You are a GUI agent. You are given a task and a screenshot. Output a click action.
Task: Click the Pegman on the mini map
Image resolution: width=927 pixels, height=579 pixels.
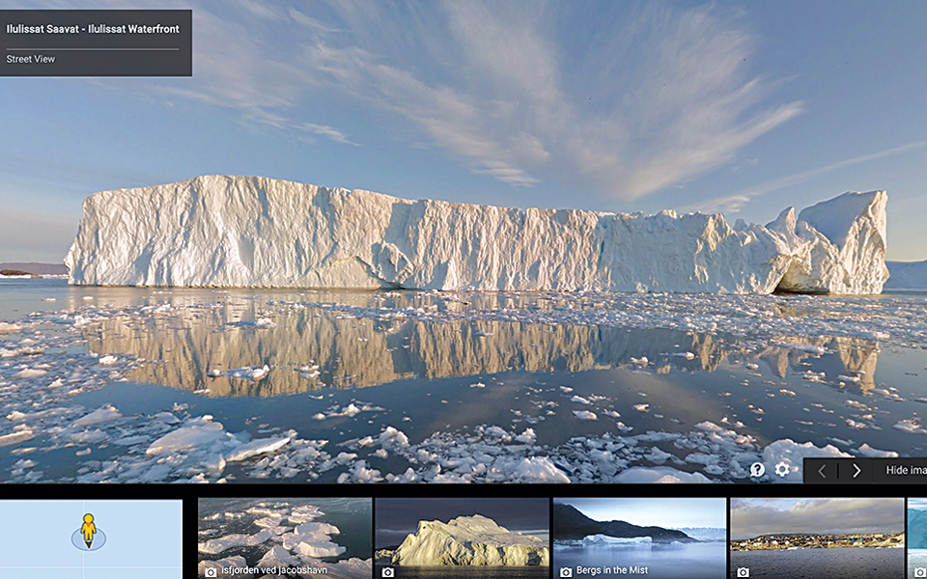[88, 529]
